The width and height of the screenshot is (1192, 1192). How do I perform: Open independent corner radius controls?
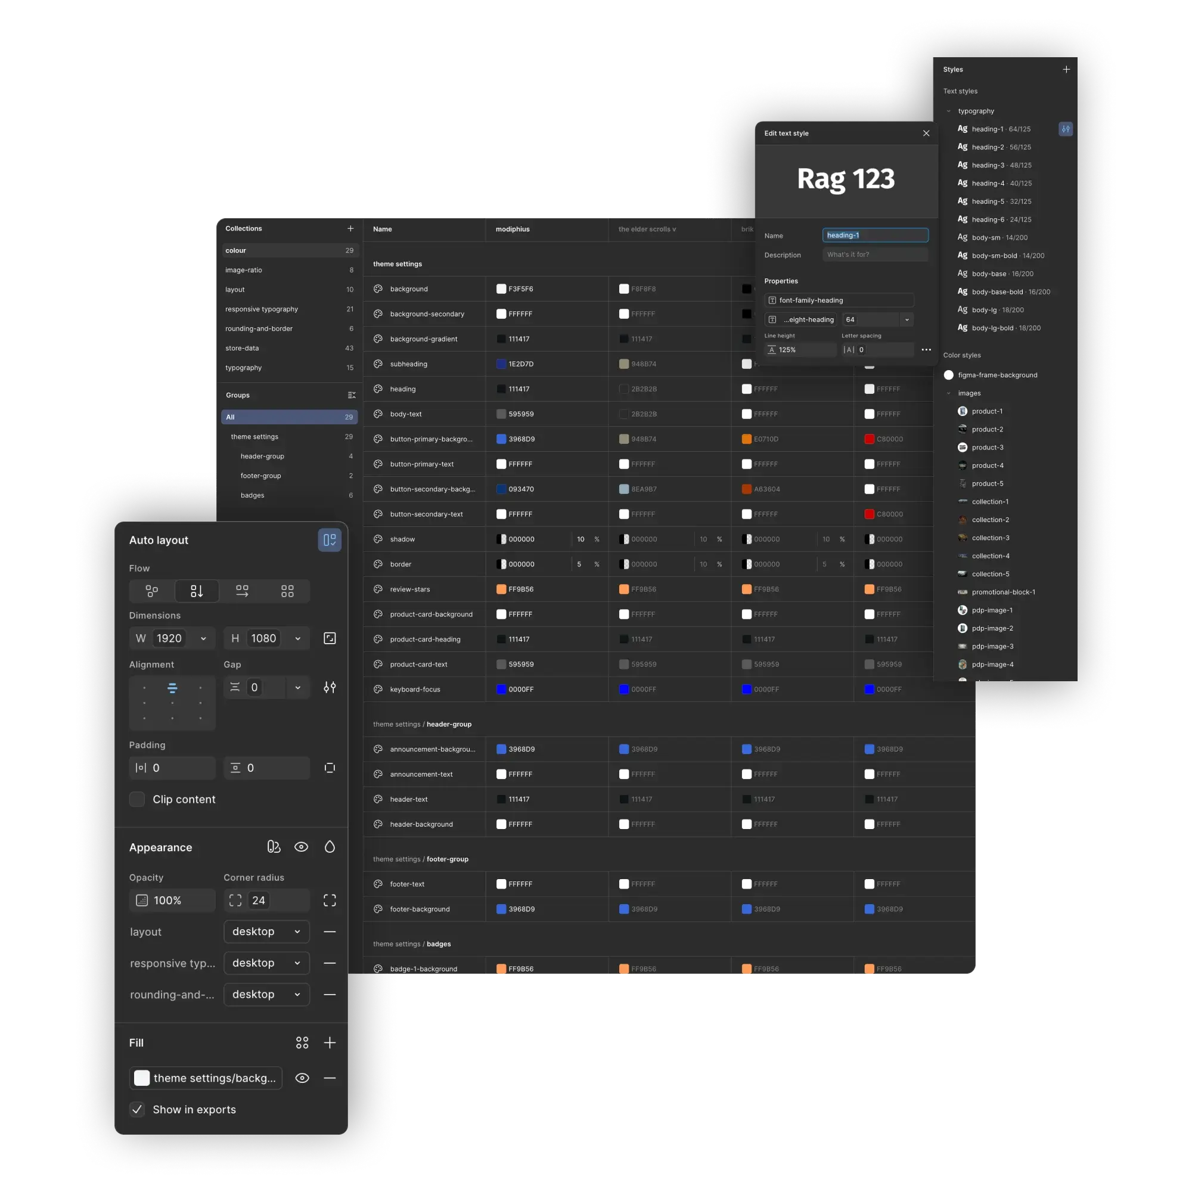click(330, 900)
